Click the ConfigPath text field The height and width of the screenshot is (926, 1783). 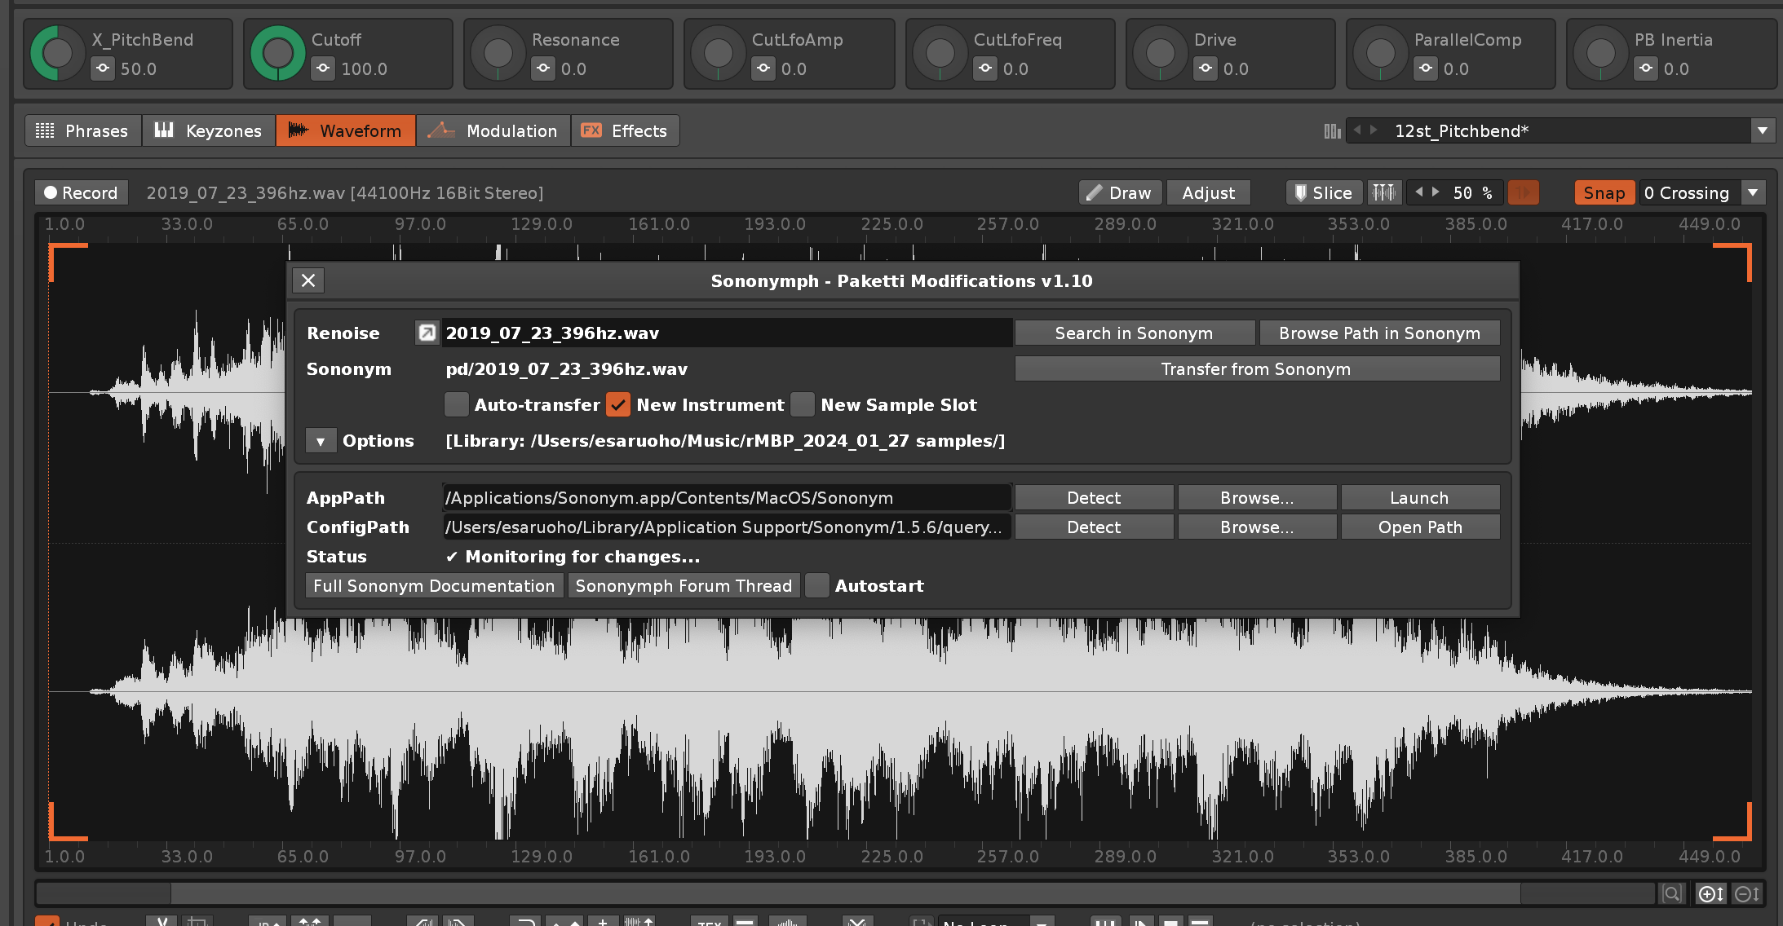tap(727, 527)
